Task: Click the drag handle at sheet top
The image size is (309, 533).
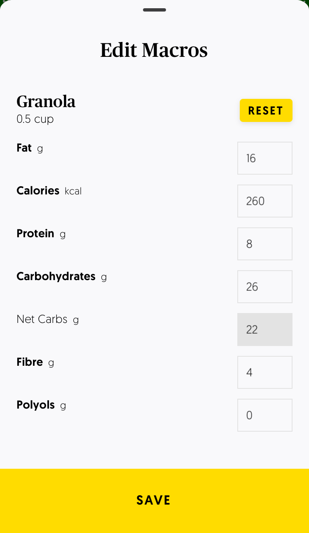Action: point(154,10)
